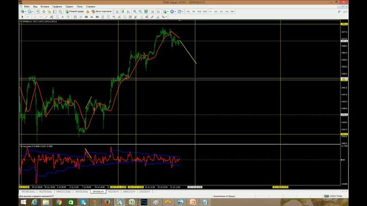367x206 pixels.
Task: Open the Periods clock icon
Action: (x=172, y=11)
